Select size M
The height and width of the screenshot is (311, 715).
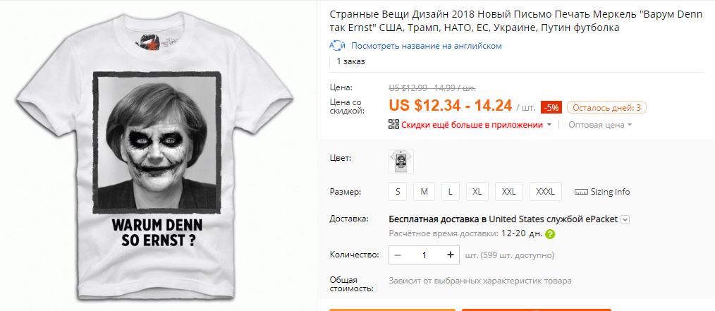(x=424, y=192)
